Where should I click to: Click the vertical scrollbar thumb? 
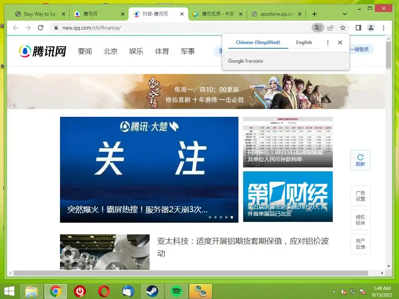[x=388, y=55]
